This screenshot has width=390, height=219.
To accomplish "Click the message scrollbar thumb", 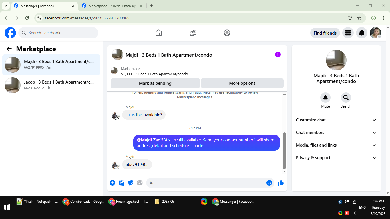I will [x=284, y=151].
